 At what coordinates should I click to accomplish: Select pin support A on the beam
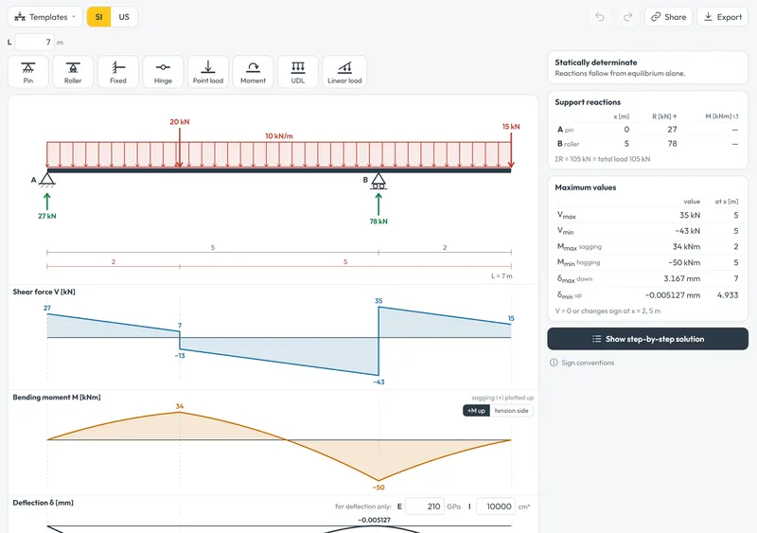pyautogui.click(x=46, y=179)
